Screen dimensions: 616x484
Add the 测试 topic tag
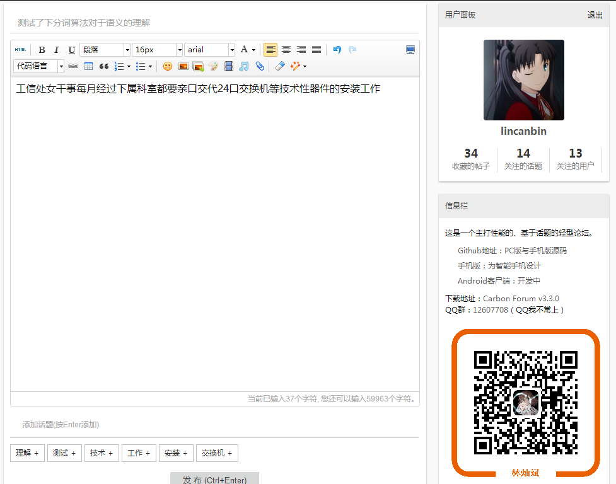(x=64, y=453)
